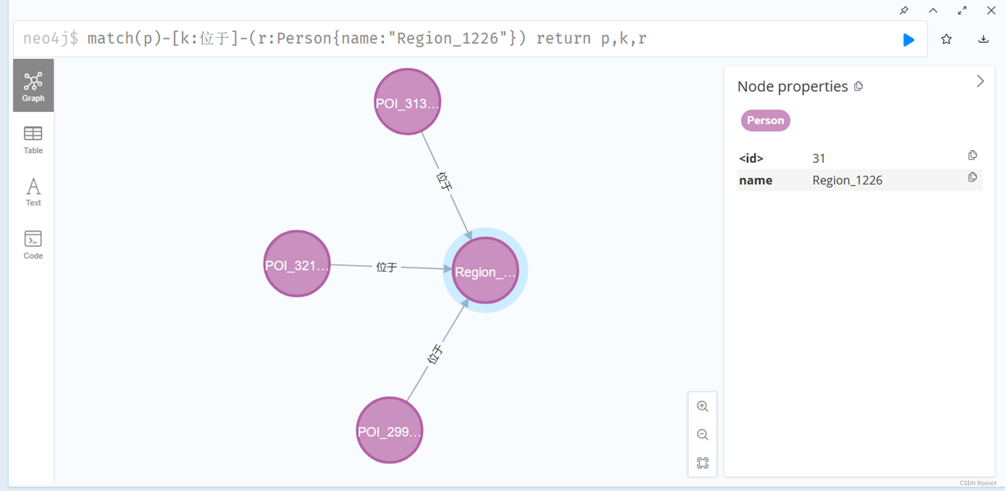Zoom in on the graph
Viewport: 1005px width, 491px height.
(702, 406)
